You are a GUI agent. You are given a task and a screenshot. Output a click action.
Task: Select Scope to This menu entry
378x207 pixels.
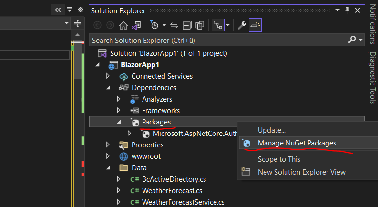click(x=279, y=159)
